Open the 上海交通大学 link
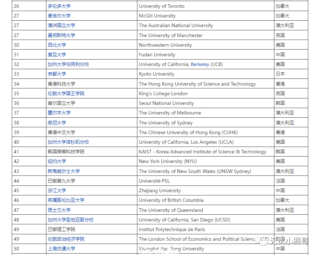This screenshot has width=319, height=255. (61, 249)
